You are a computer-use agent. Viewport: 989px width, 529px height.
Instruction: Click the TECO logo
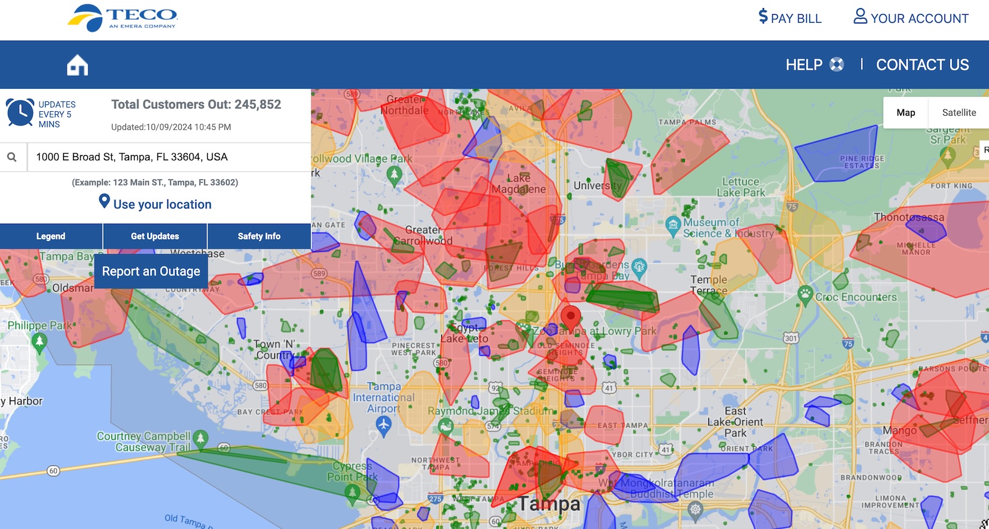[x=122, y=18]
